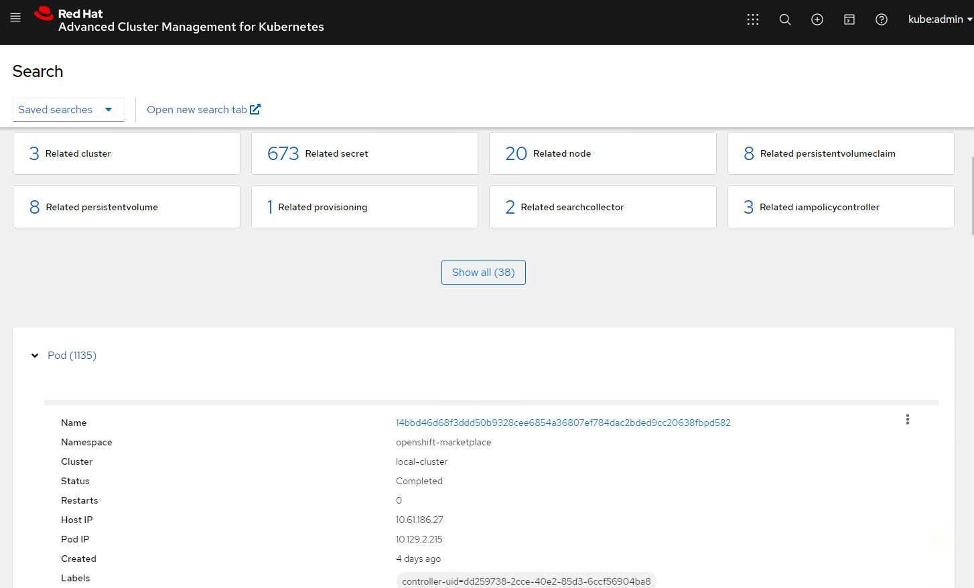The image size is (974, 588).
Task: Open the hamburger navigation menu
Action: pos(15,18)
